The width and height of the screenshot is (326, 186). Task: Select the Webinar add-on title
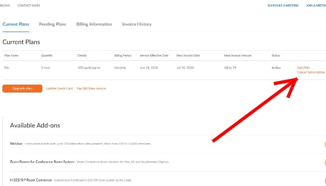tap(16, 144)
